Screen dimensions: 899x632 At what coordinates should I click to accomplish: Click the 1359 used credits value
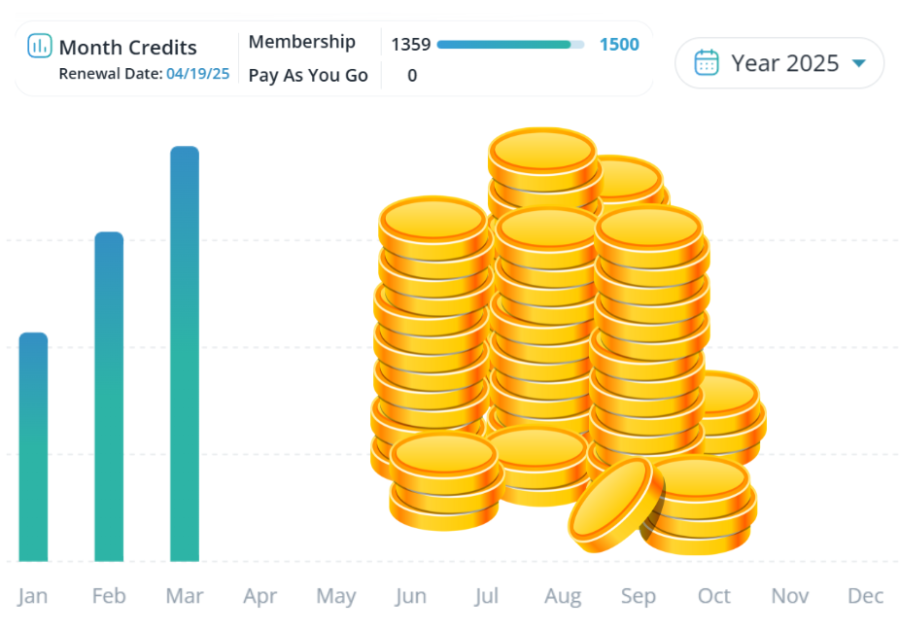tap(410, 45)
